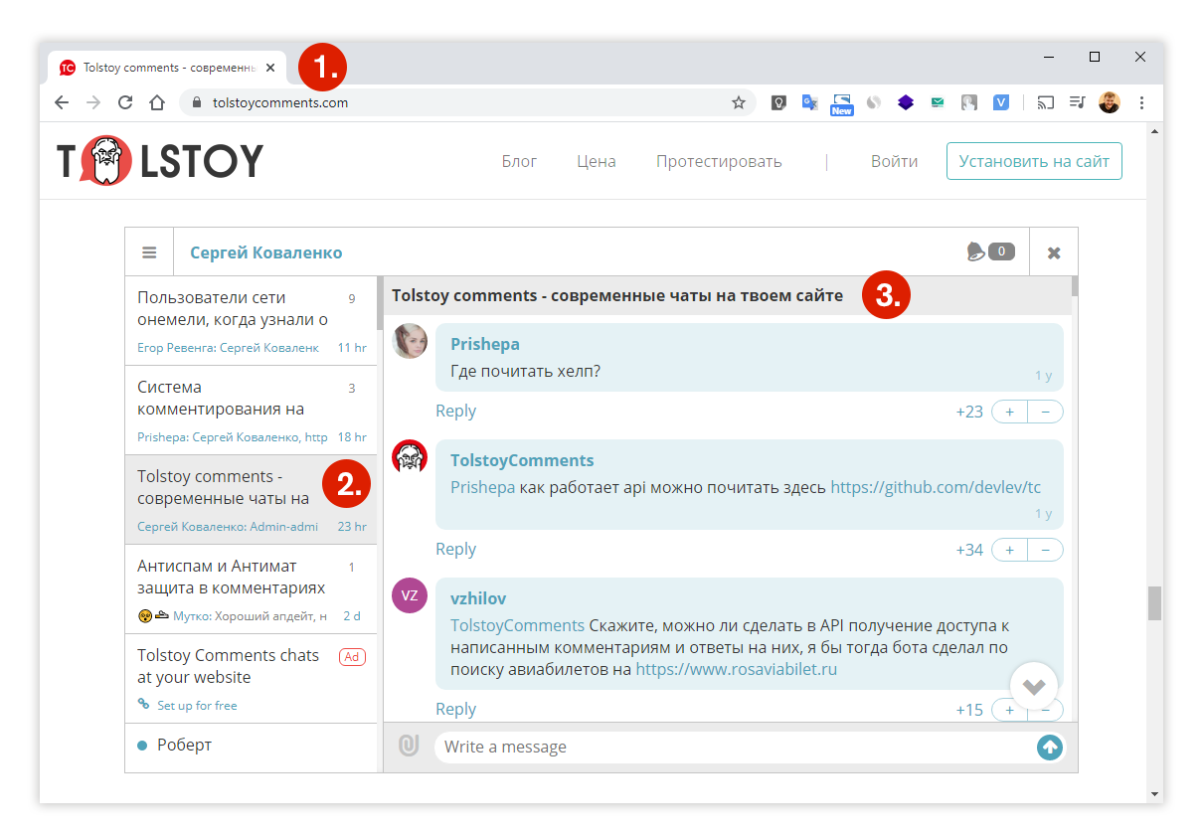This screenshot has height=835, width=1204.
Task: Follow the rosaviabilet.ru link
Action: tap(737, 669)
